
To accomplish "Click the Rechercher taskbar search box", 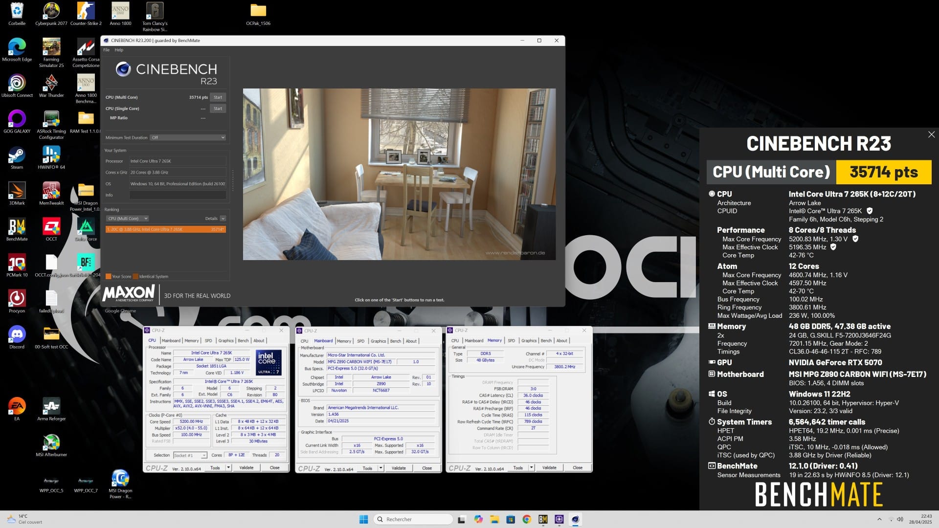I will (413, 519).
